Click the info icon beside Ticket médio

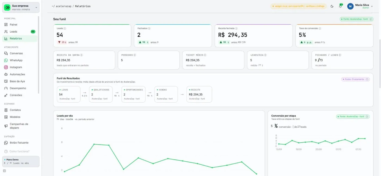click(x=205, y=55)
